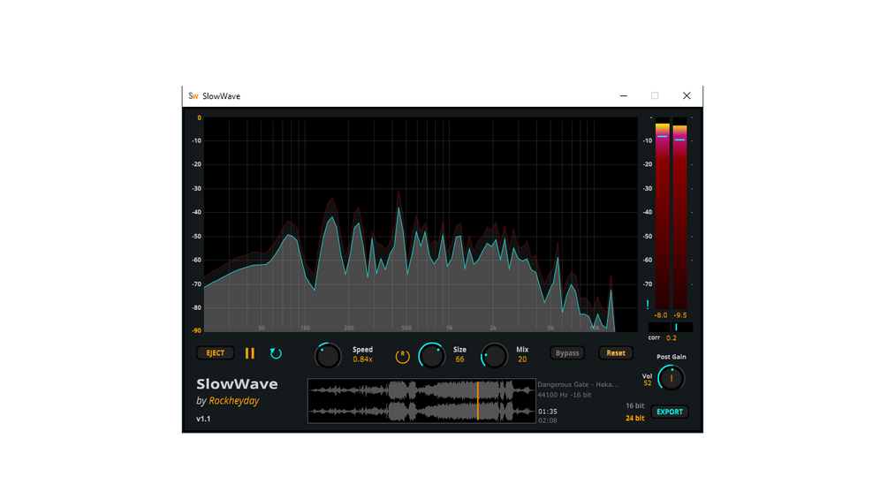Export the processed audio
888x499 pixels.
(x=670, y=412)
